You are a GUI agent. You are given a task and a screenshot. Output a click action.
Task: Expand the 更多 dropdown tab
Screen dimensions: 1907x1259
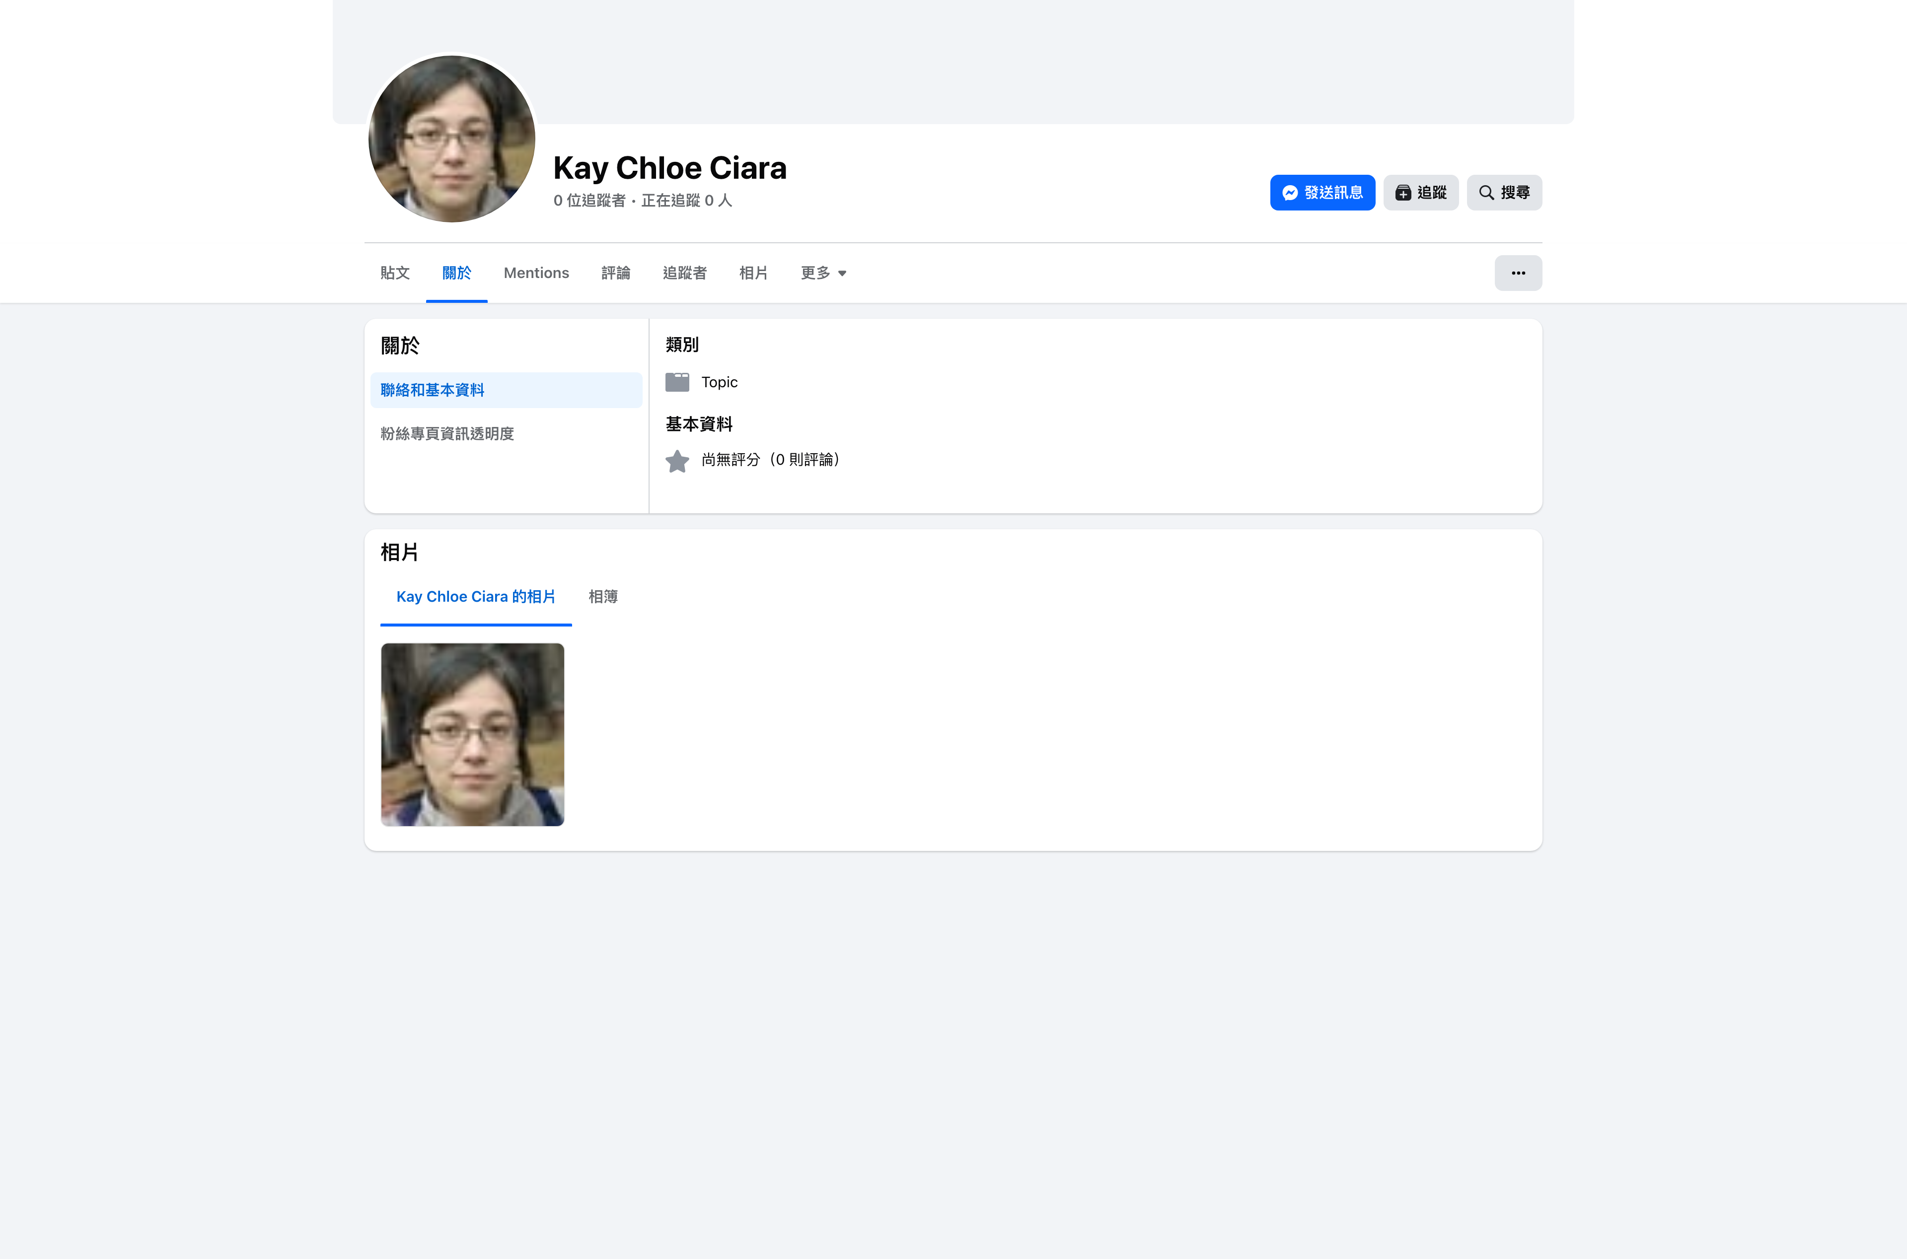[823, 273]
